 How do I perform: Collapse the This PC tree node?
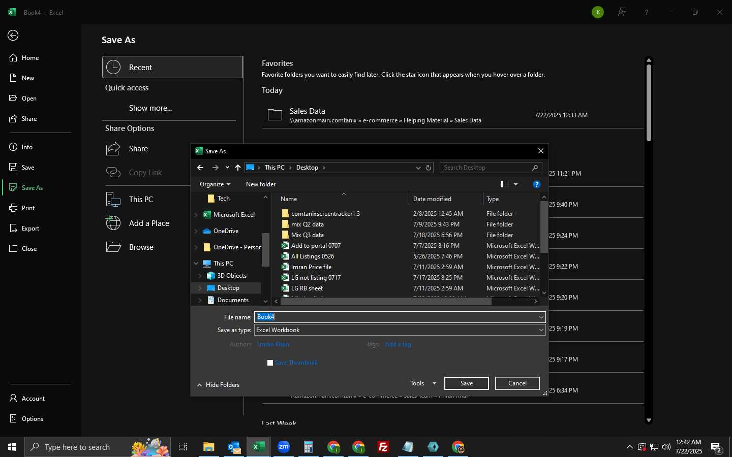pyautogui.click(x=196, y=264)
